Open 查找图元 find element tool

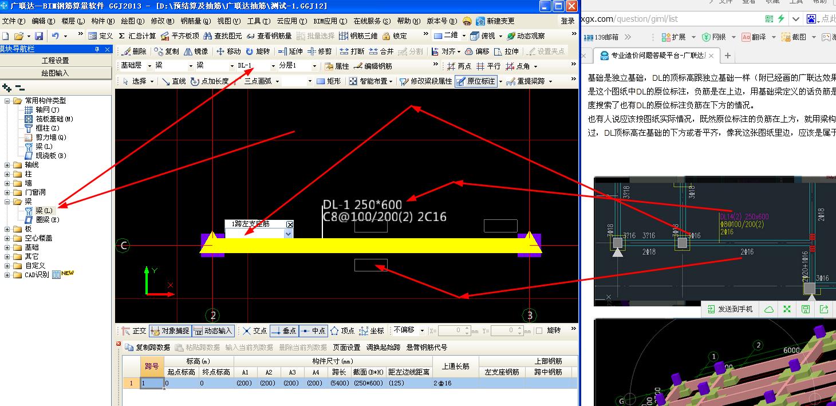point(223,36)
